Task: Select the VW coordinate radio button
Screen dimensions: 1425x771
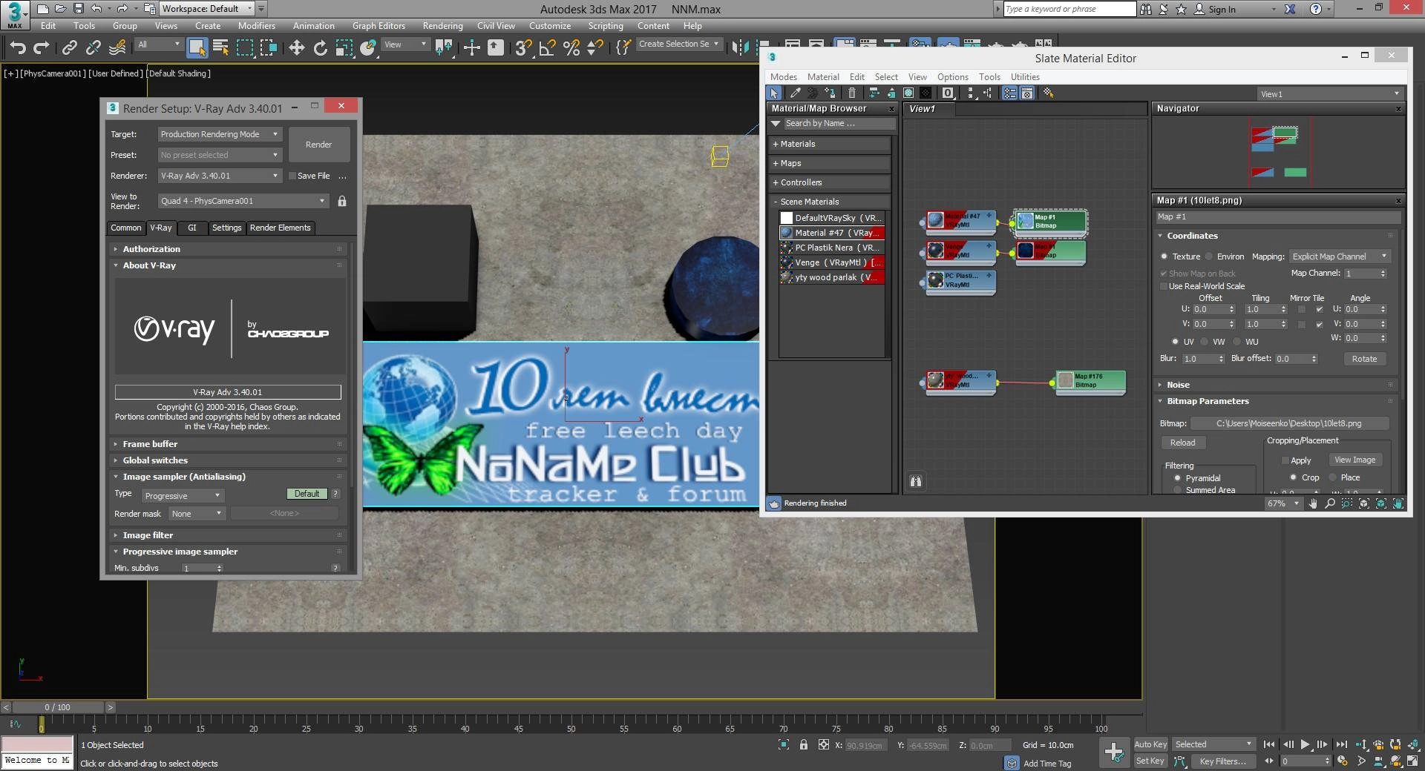Action: (x=1206, y=342)
